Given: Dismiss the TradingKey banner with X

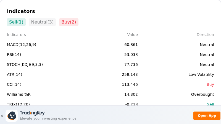Looking at the screenshot, I should [2, 116].
